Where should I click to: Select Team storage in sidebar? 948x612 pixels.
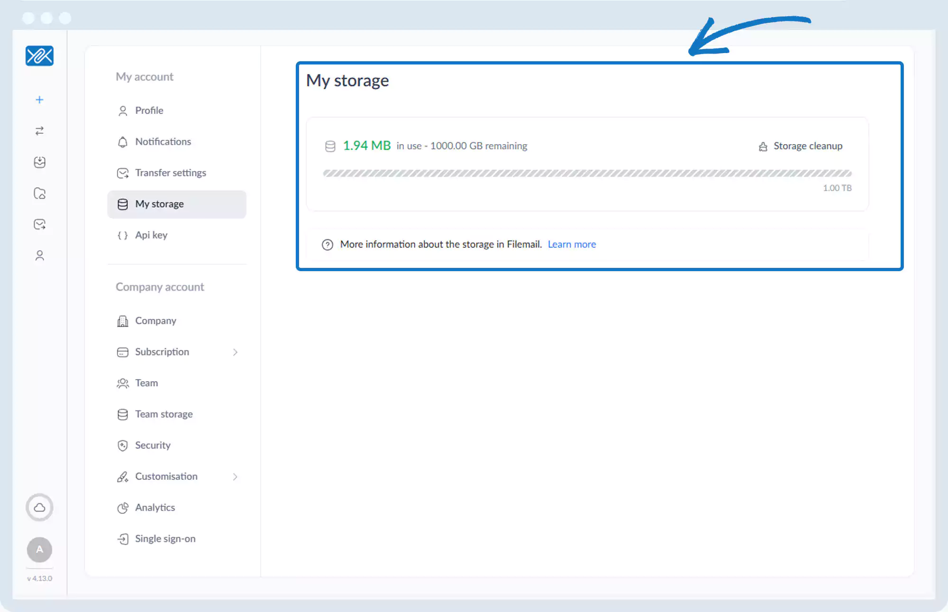(164, 414)
